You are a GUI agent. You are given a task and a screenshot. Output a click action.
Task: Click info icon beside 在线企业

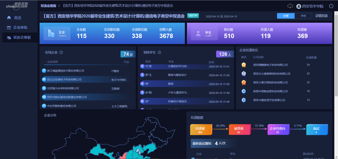tap(61, 53)
